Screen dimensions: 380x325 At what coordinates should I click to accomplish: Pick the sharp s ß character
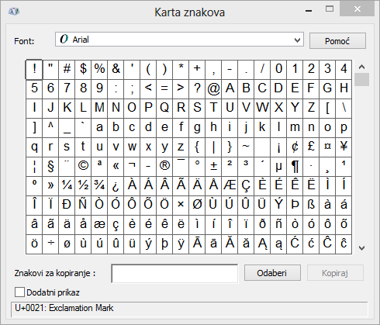pos(311,206)
